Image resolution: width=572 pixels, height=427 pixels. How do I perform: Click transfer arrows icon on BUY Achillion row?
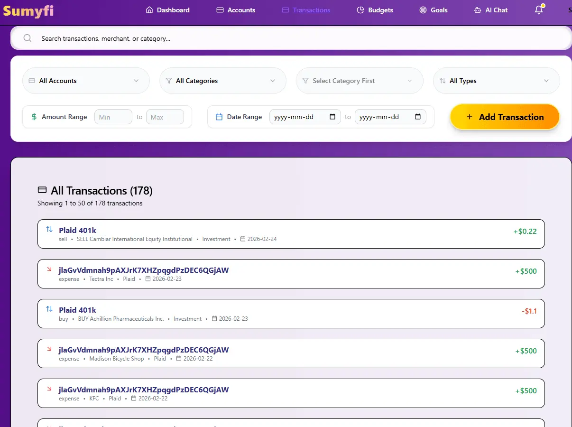pyautogui.click(x=49, y=309)
